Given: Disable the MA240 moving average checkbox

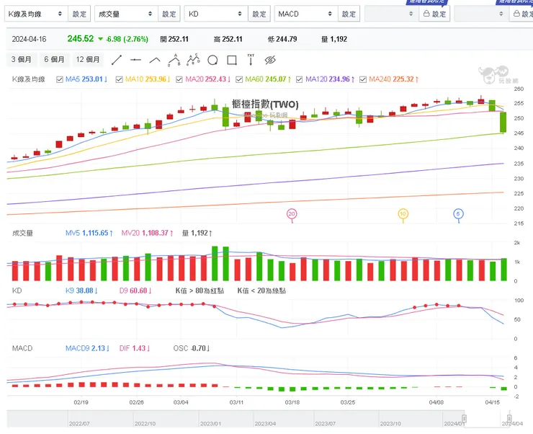Looking at the screenshot, I should coord(363,79).
